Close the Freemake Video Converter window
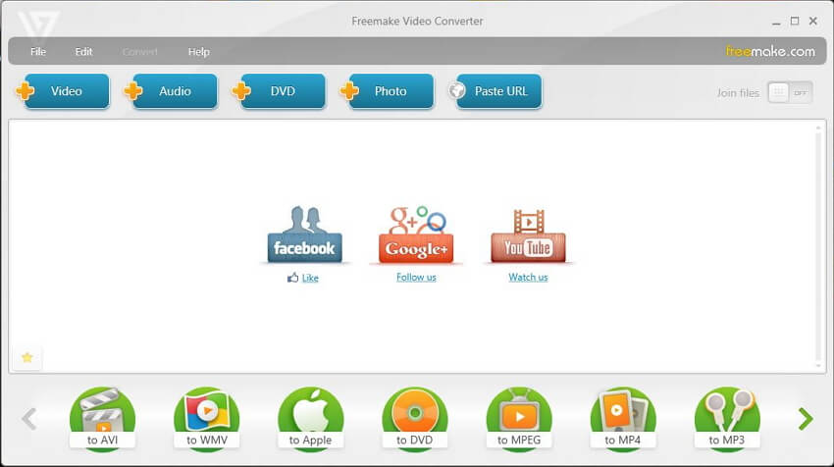834x467 pixels. click(x=812, y=21)
